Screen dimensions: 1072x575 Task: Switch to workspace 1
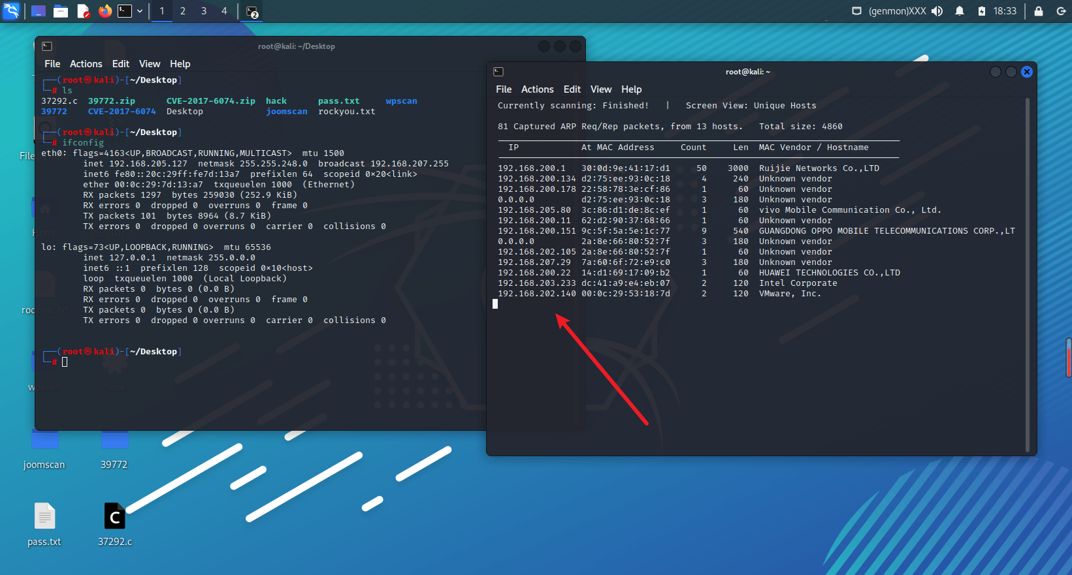(x=162, y=11)
